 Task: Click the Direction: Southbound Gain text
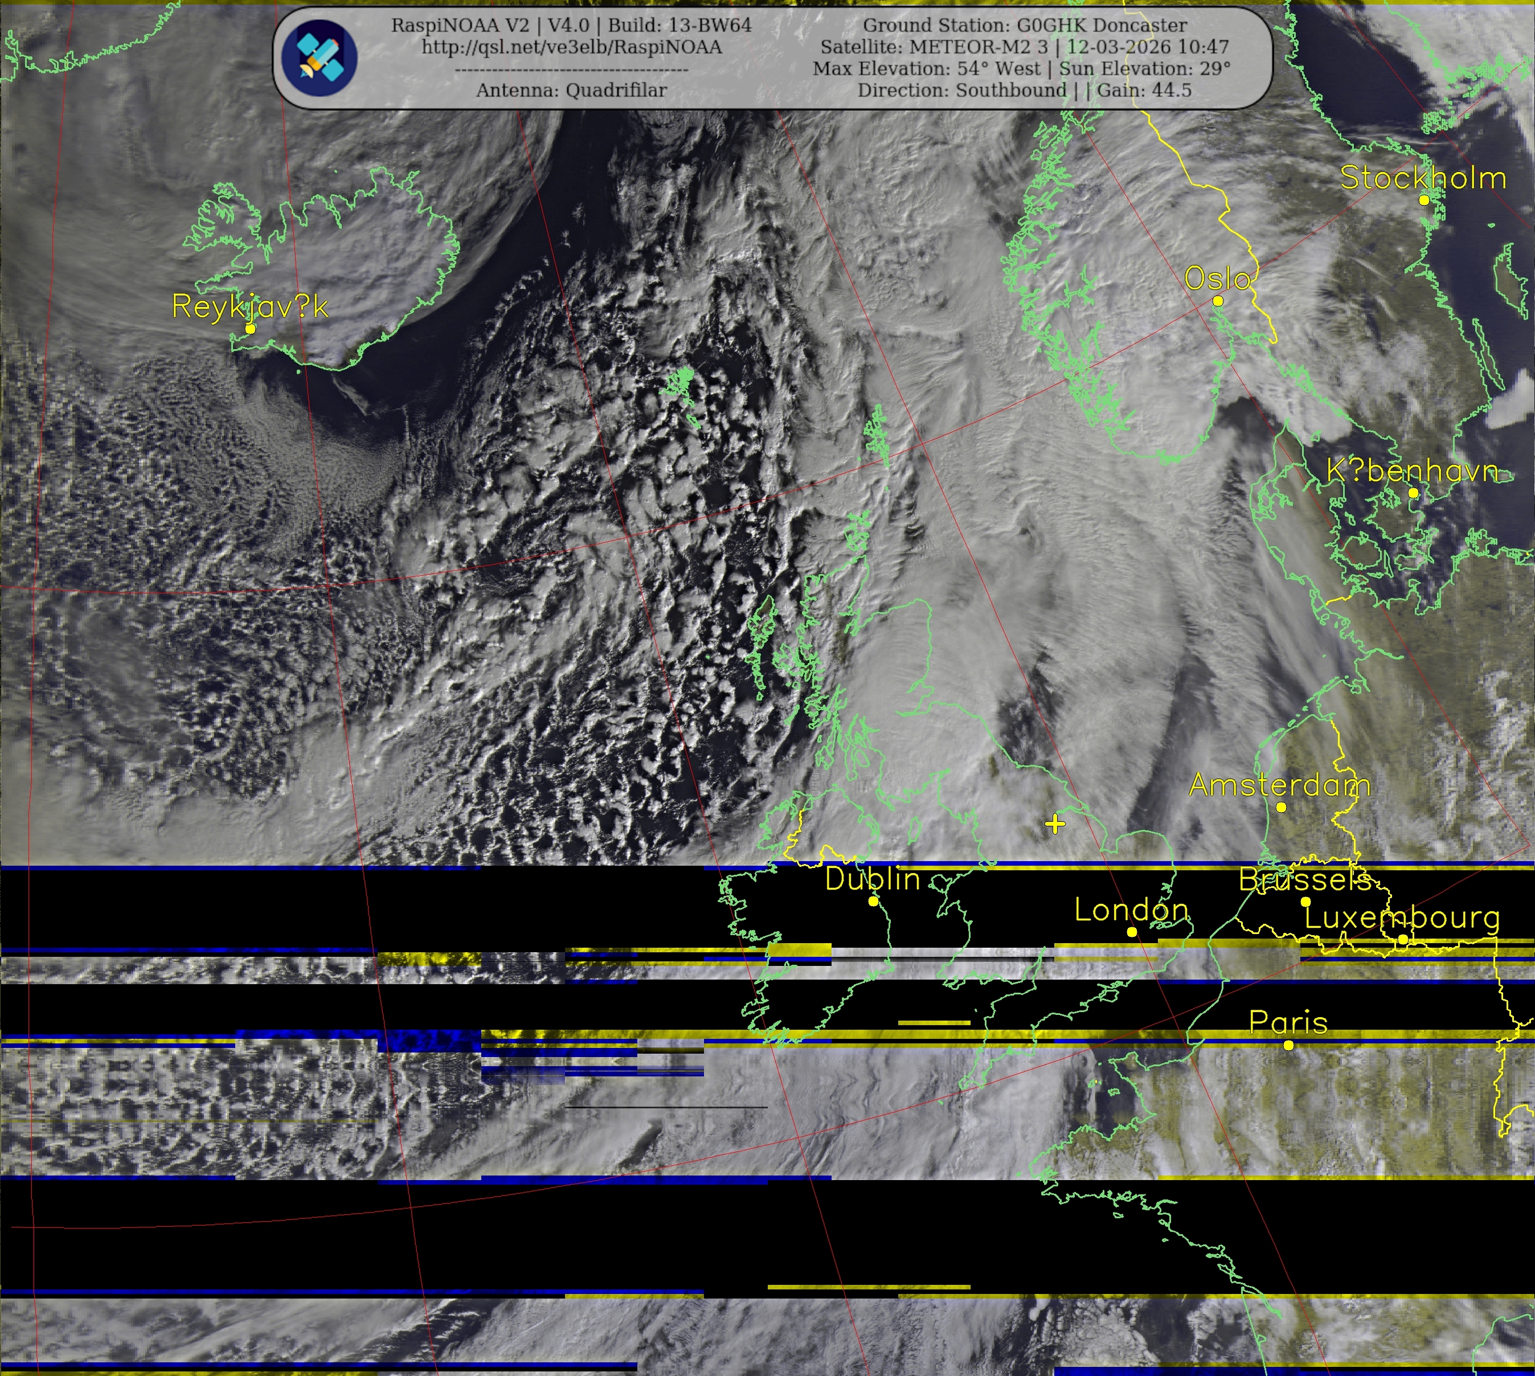click(1025, 90)
